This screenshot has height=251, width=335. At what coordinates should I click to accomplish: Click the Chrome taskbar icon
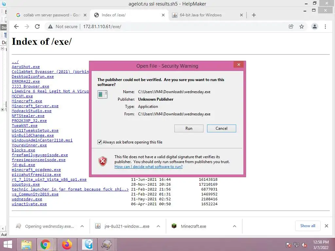point(45,244)
